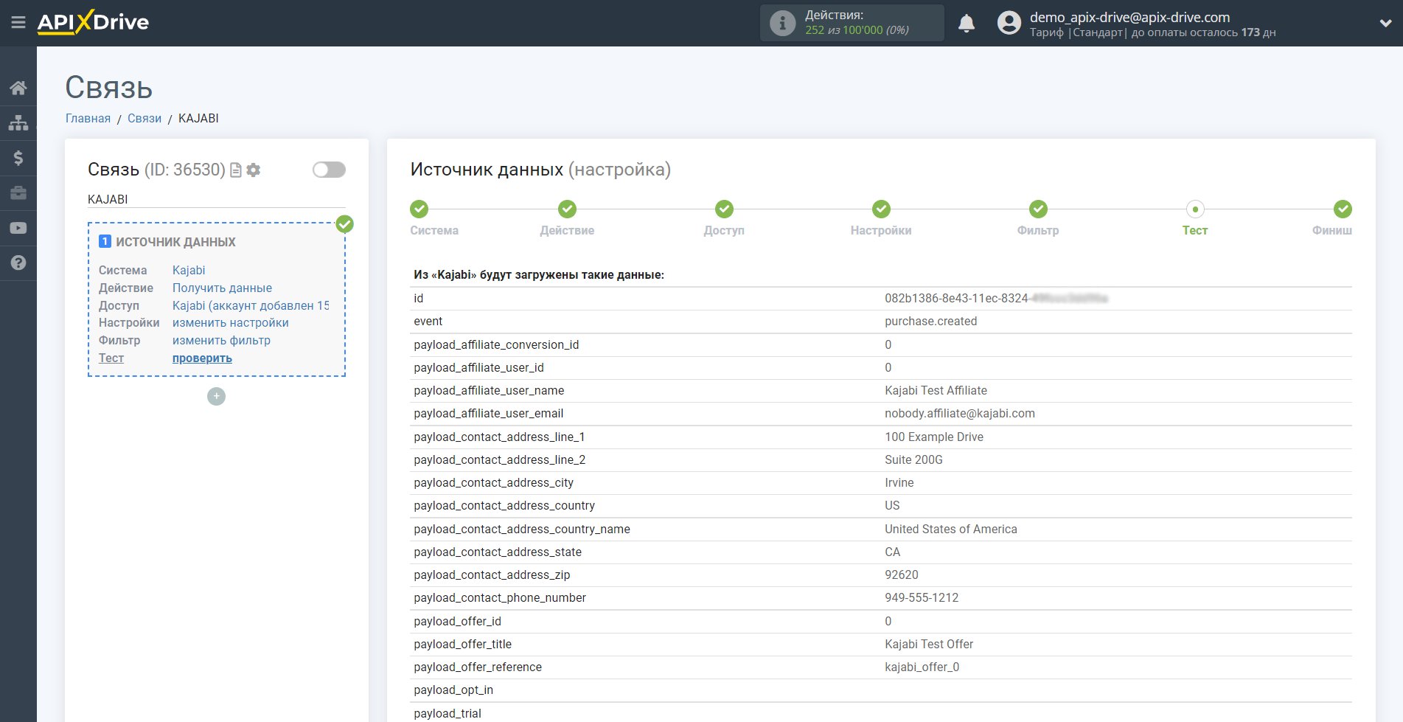Click payload_contact_address_zip field name
This screenshot has width=1403, height=722.
coord(492,575)
